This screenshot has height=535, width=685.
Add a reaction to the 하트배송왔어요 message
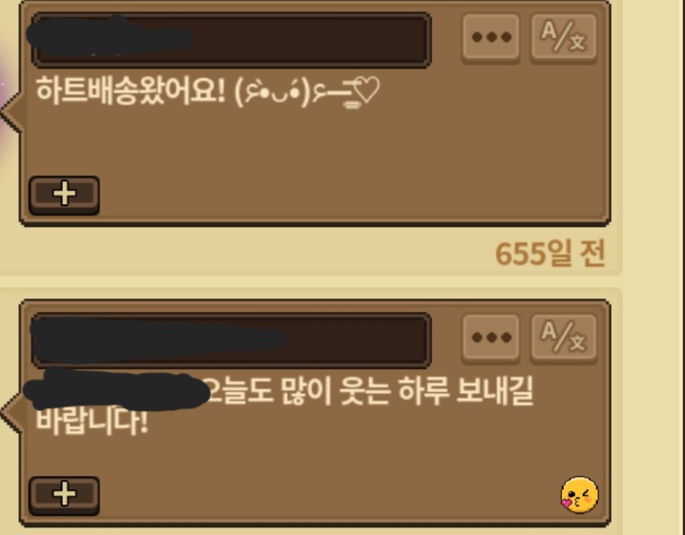(64, 195)
